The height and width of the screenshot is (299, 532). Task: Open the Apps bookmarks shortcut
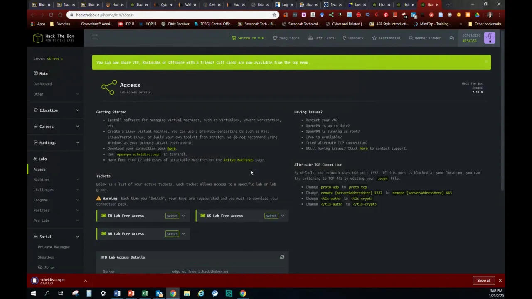38,24
